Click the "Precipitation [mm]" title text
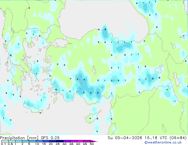Screen dimensions: 188x145 pos(19,138)
